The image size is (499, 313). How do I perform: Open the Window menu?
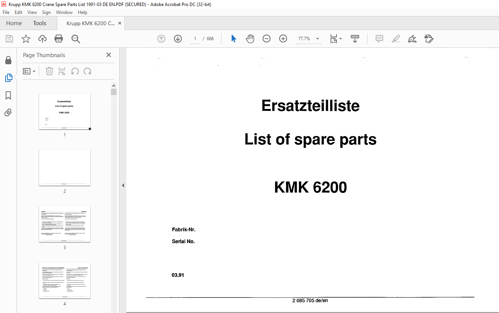pyautogui.click(x=64, y=12)
